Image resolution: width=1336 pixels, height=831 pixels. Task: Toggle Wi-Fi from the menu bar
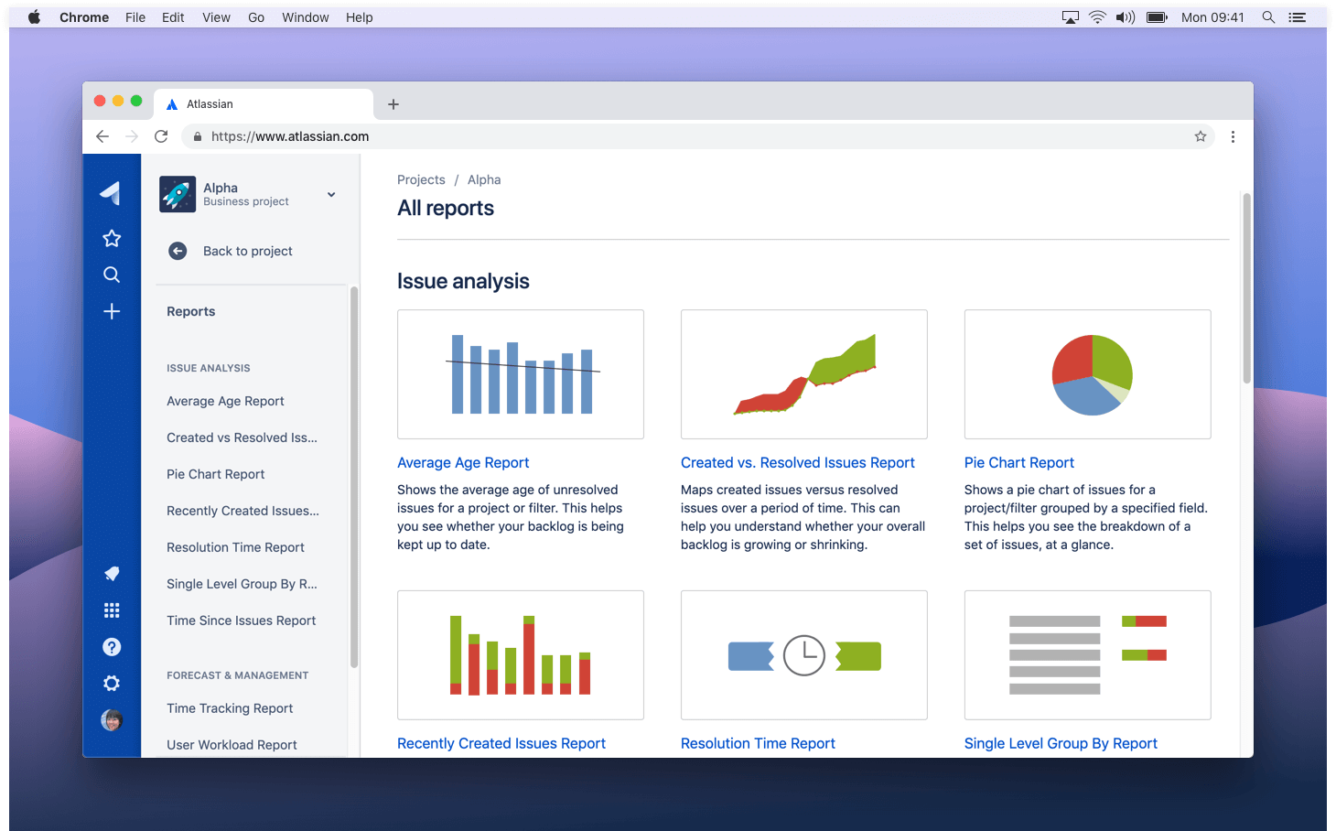coord(1097,16)
